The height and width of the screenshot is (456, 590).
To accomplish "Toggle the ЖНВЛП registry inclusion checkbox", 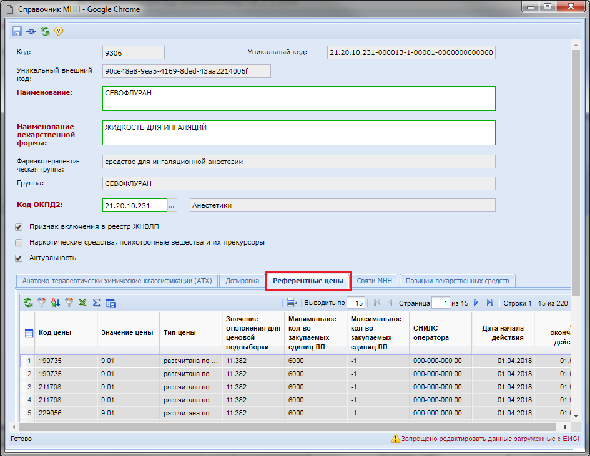I will pyautogui.click(x=19, y=227).
